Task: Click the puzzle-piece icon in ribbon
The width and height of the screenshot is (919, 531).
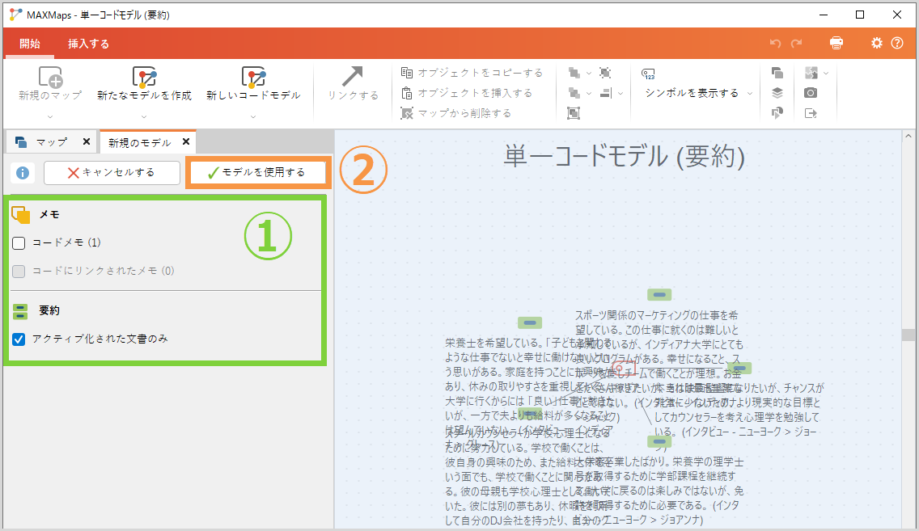Action: click(x=811, y=73)
